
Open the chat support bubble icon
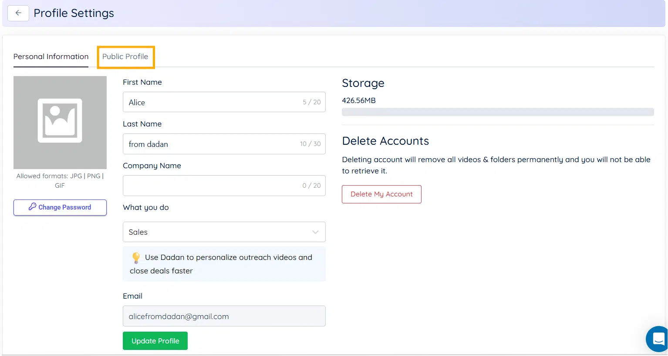point(658,338)
